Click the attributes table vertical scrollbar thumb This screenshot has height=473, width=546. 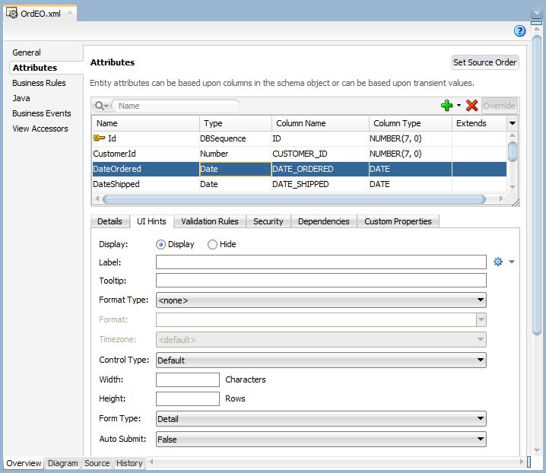pyautogui.click(x=513, y=151)
